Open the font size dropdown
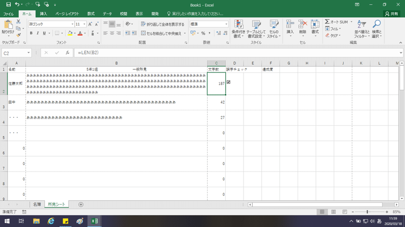 pyautogui.click(x=84, y=24)
